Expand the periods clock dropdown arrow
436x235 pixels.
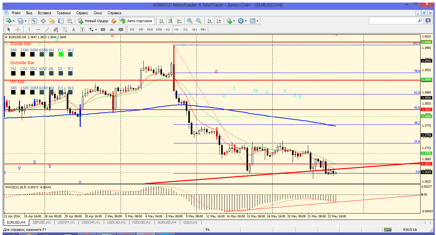[246, 21]
